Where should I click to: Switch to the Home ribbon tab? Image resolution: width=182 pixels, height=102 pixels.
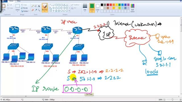(11, 1)
